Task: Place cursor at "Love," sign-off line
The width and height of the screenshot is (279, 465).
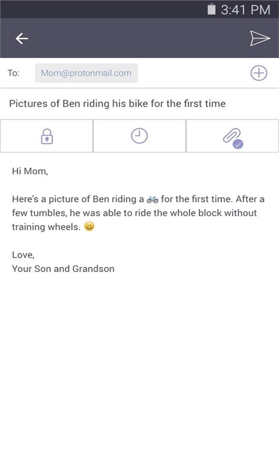Action: 23,255
